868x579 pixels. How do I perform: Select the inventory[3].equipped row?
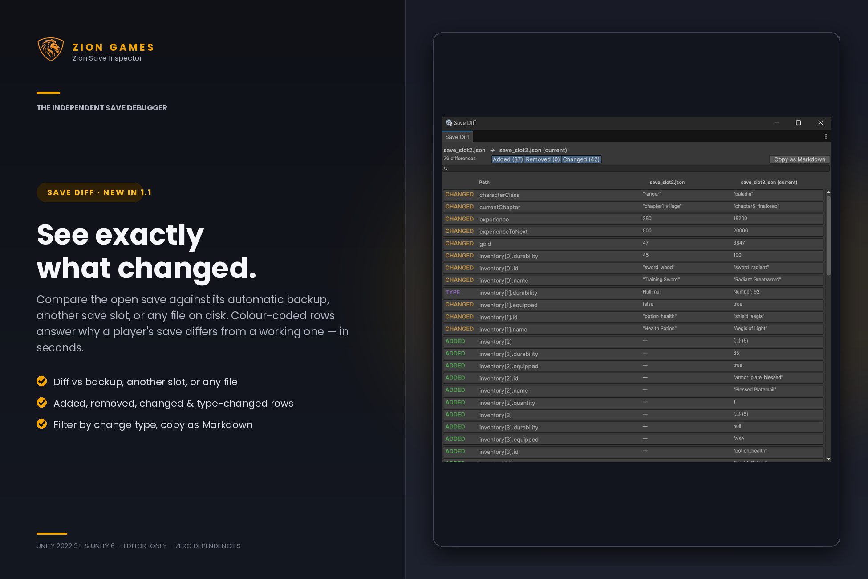(633, 440)
